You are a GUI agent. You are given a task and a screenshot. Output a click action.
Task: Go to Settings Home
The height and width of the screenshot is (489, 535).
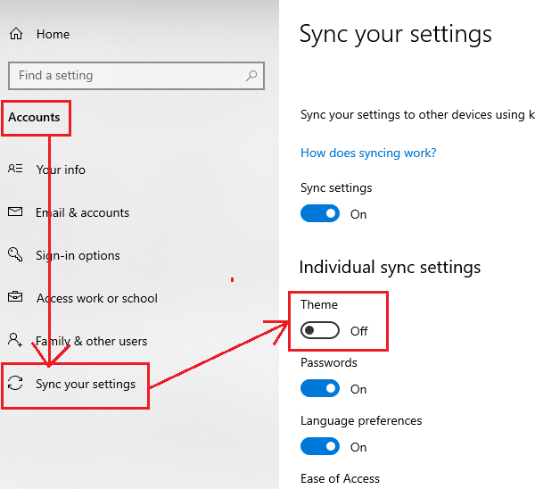(x=53, y=34)
